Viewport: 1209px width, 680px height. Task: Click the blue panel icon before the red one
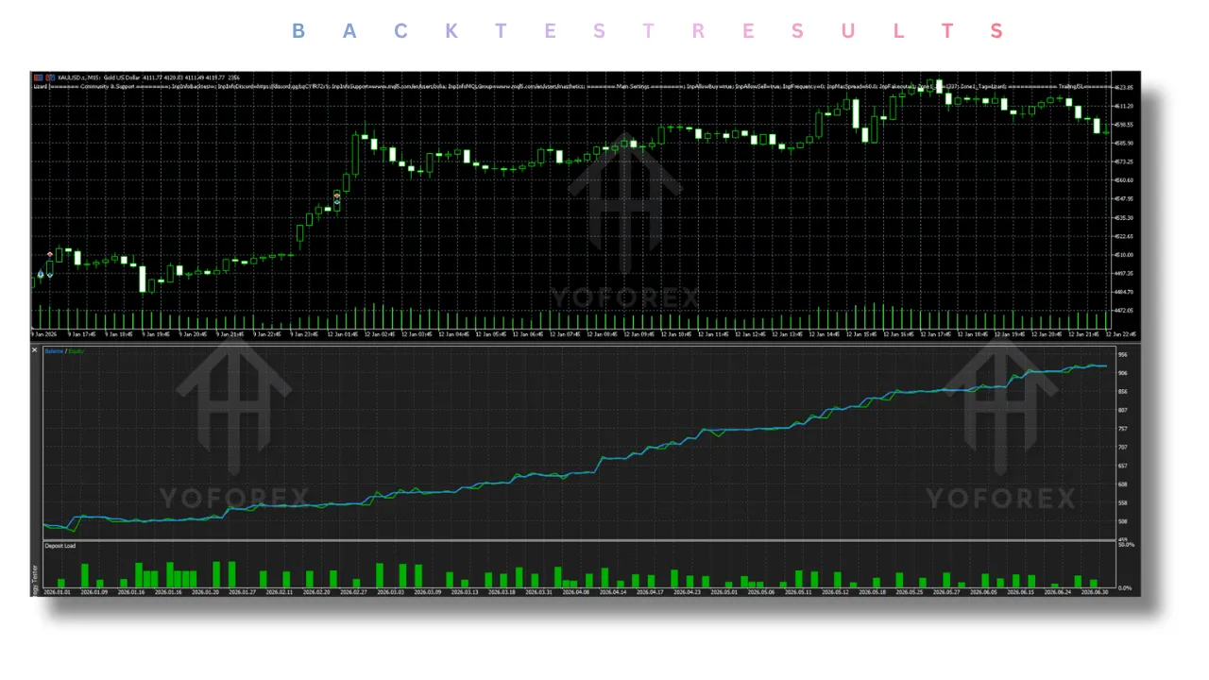click(x=38, y=76)
